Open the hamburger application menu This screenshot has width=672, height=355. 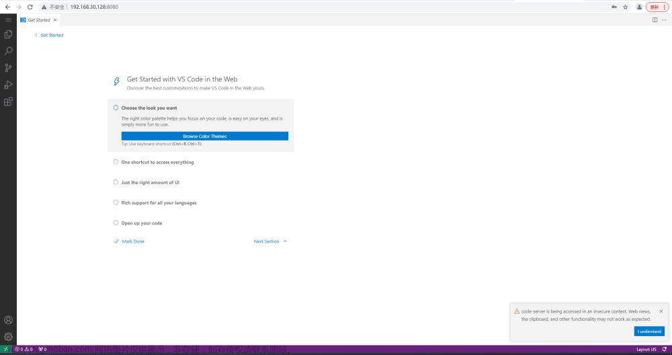click(x=8, y=20)
